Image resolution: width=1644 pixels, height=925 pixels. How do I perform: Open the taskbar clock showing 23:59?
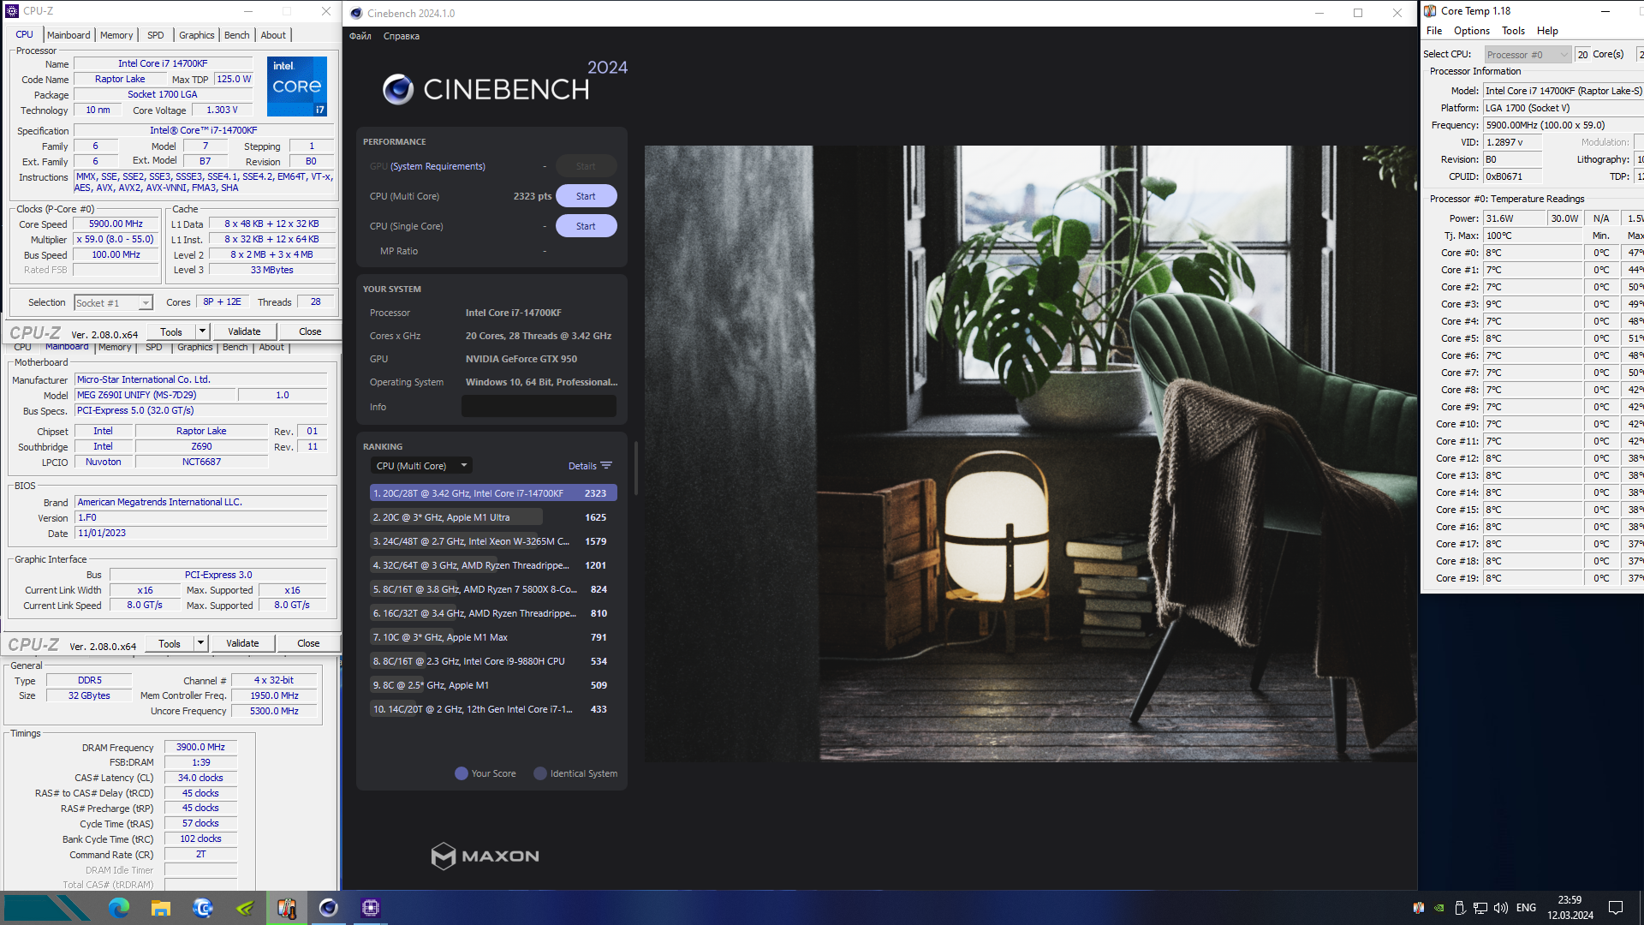point(1570,908)
